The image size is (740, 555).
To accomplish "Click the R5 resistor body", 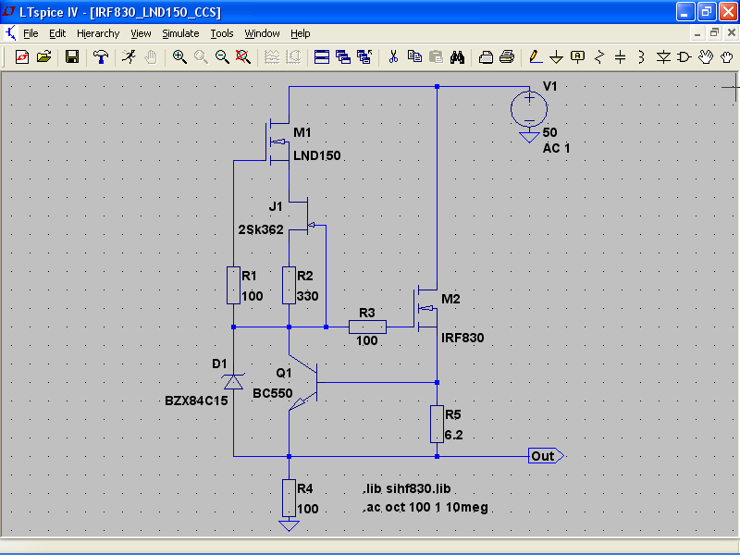I will pos(437,424).
